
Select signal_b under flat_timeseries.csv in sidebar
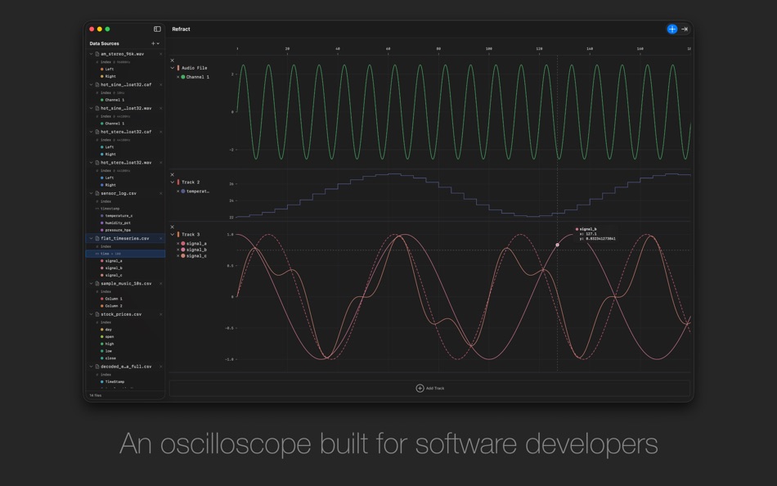114,268
